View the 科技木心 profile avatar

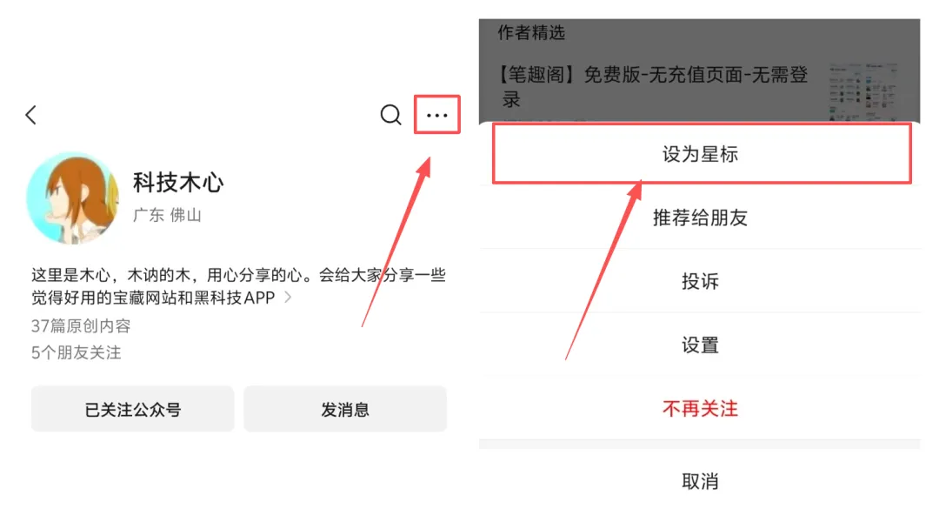pyautogui.click(x=72, y=198)
